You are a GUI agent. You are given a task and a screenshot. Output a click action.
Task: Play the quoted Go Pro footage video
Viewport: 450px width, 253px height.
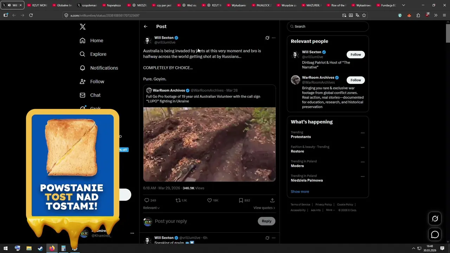pos(210,144)
